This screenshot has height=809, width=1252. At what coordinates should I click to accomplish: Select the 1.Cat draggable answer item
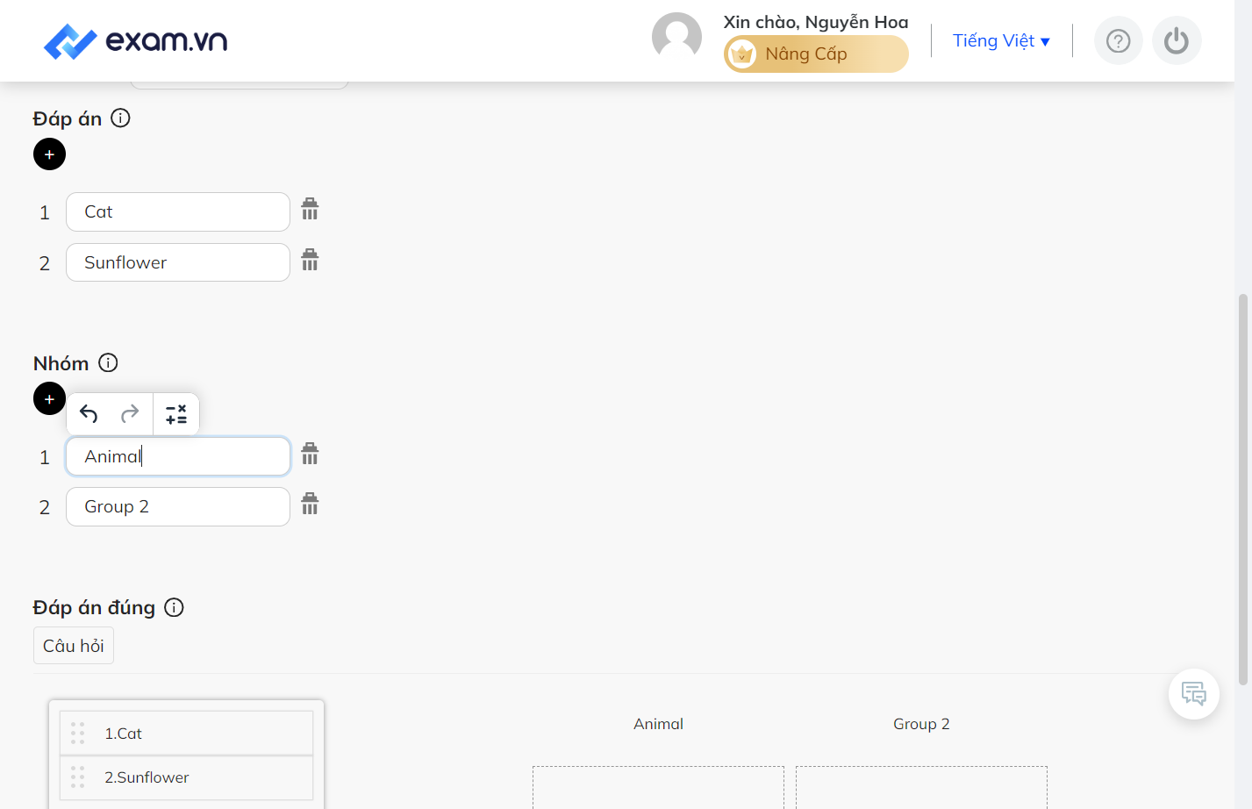point(186,733)
